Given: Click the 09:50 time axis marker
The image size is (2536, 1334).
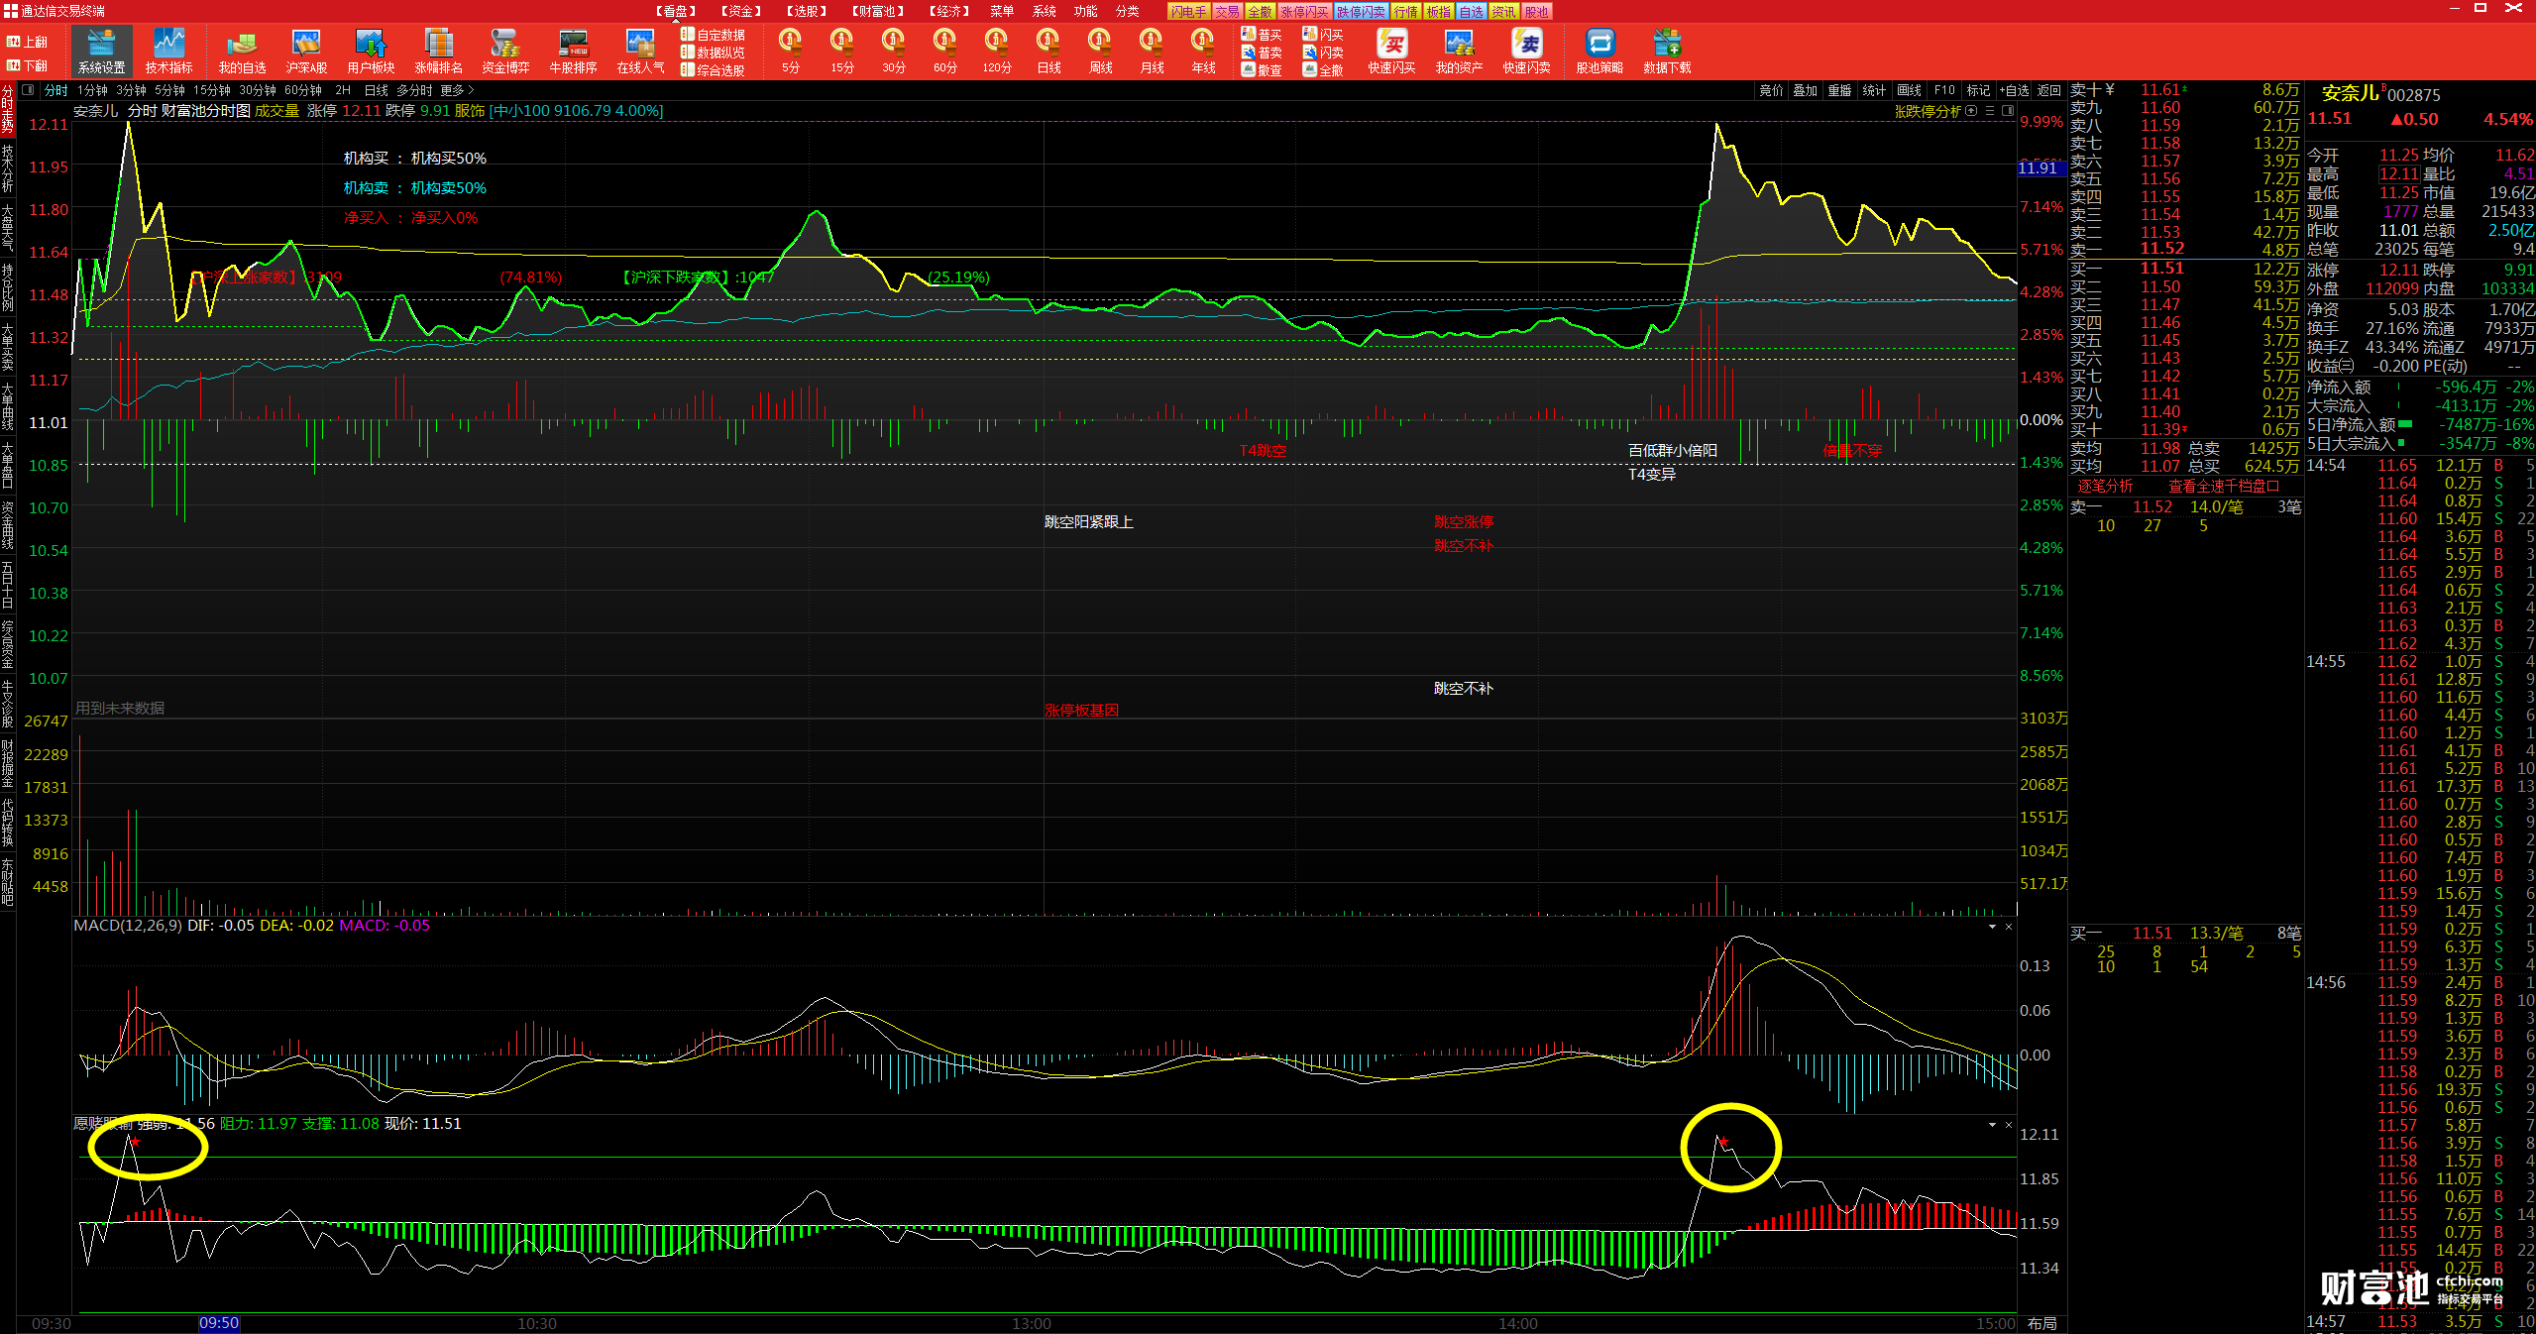Looking at the screenshot, I should [x=219, y=1323].
